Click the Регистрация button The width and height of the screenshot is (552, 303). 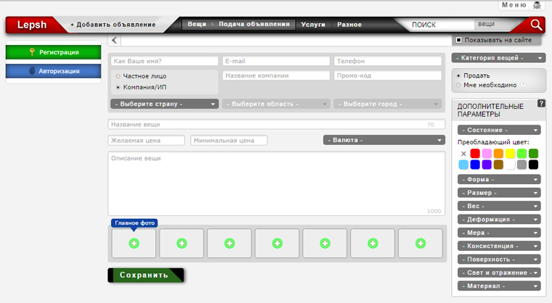[x=54, y=52]
